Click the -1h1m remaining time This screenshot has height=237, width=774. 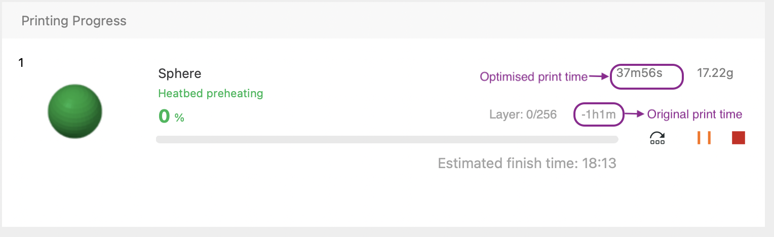coord(599,115)
